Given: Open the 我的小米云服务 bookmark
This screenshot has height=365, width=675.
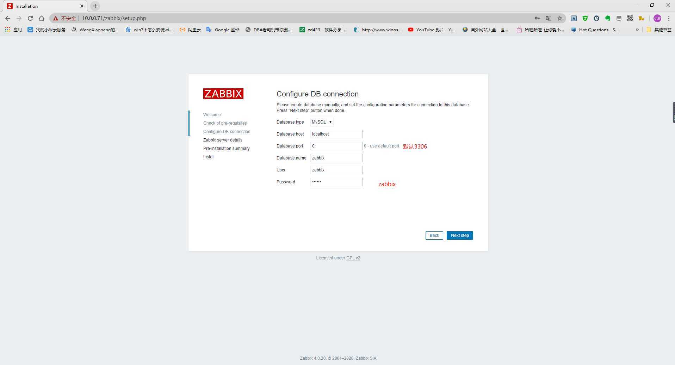Looking at the screenshot, I should point(47,30).
